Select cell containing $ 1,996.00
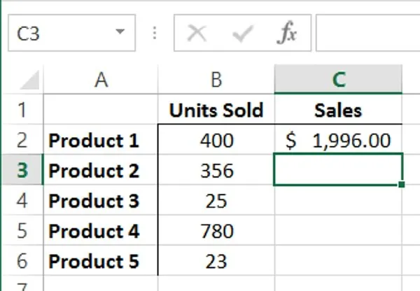 [339, 140]
